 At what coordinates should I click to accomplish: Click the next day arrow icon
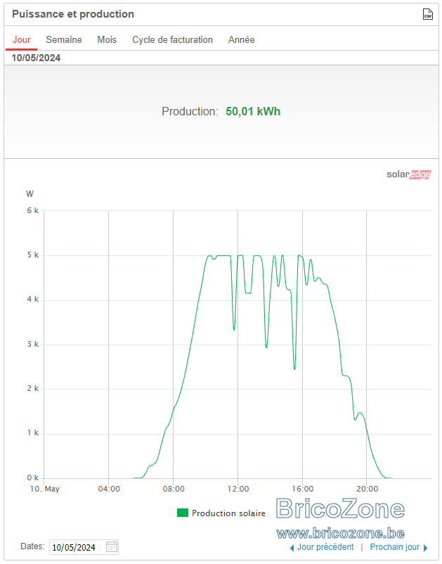425,548
